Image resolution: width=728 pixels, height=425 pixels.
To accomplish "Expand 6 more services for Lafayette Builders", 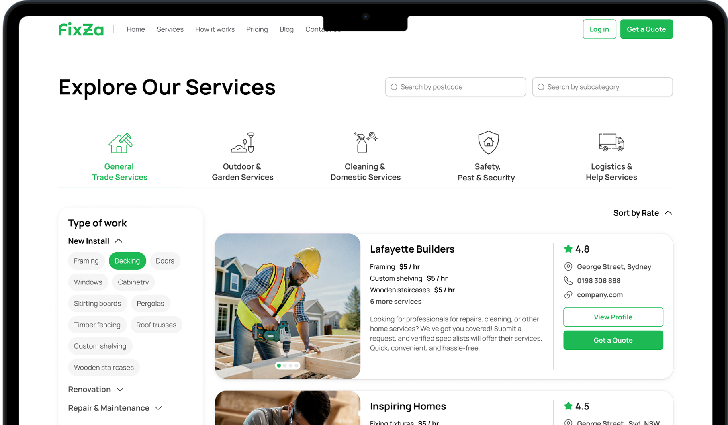I will 395,302.
